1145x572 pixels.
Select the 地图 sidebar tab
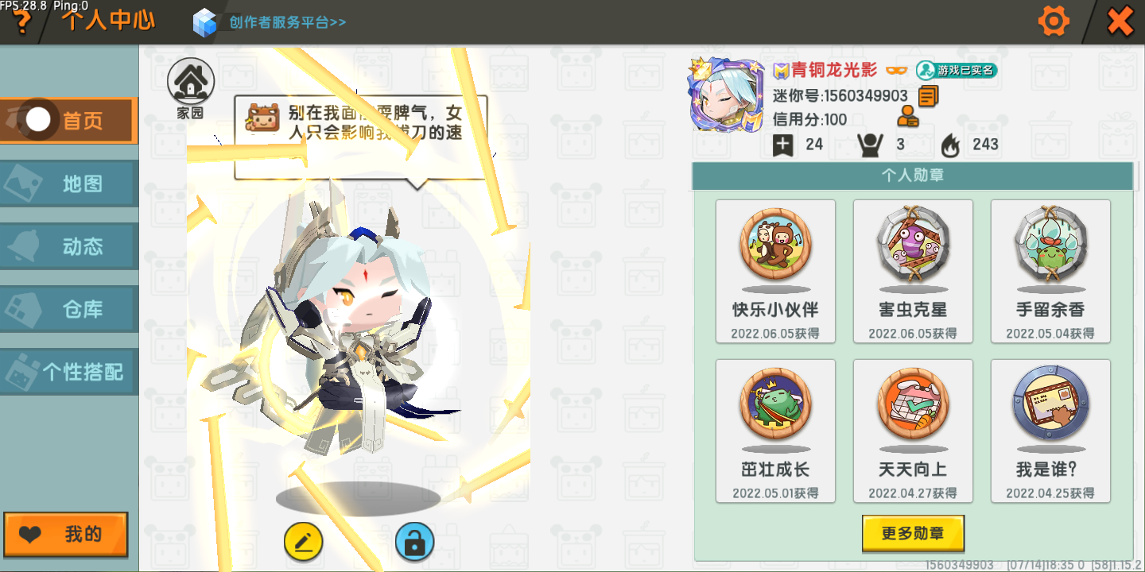(x=69, y=184)
